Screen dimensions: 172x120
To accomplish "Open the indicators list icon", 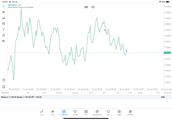I will 4,18.
